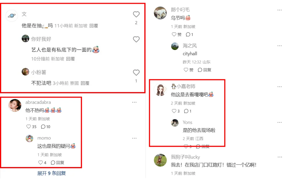Image resolution: width=291 pixels, height=181 pixels.
Task: Like 你好我好's reply with heart icon
Action: (x=136, y=39)
